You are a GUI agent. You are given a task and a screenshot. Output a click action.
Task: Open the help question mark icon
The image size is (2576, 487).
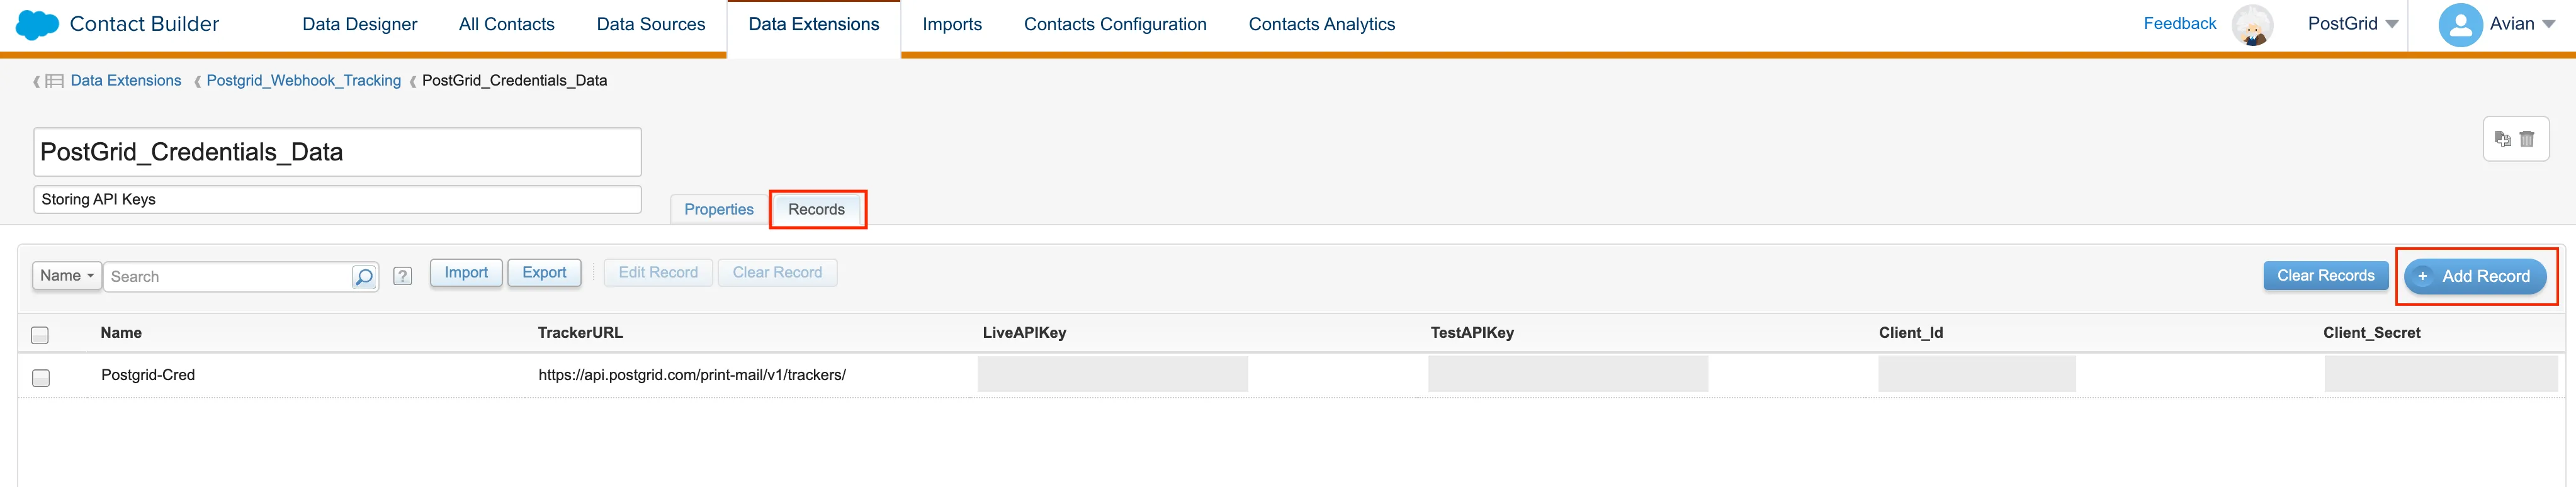point(403,275)
